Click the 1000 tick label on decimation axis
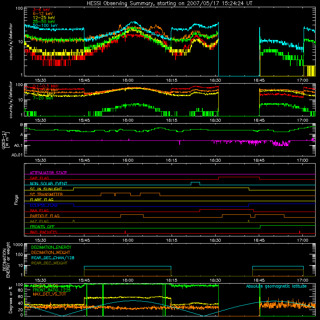320x320 pixels. 18,245
